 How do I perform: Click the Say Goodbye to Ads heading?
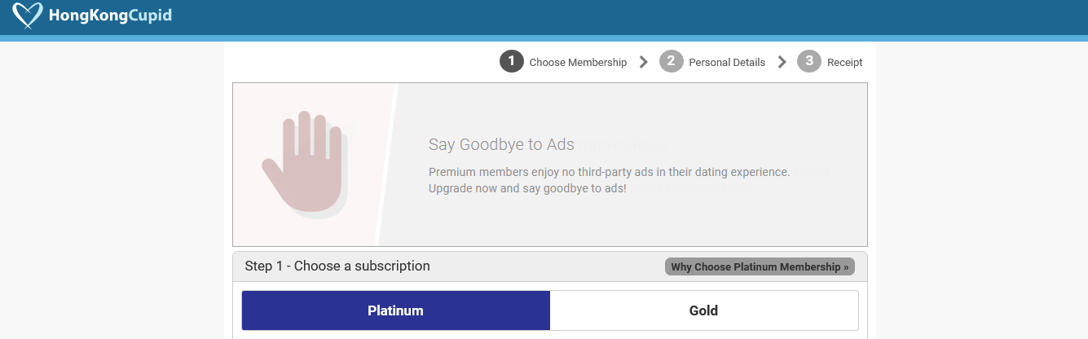(x=501, y=144)
